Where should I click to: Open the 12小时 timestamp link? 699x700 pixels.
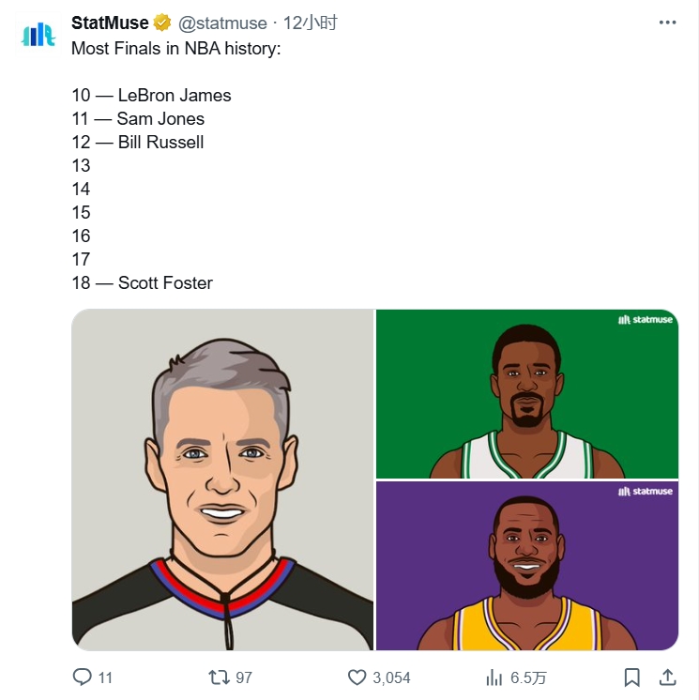point(310,23)
